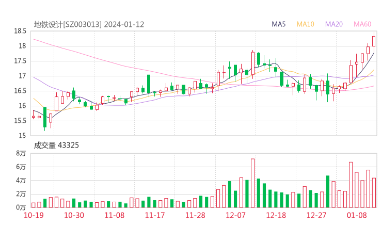Select the 12-07 date label

point(235,215)
